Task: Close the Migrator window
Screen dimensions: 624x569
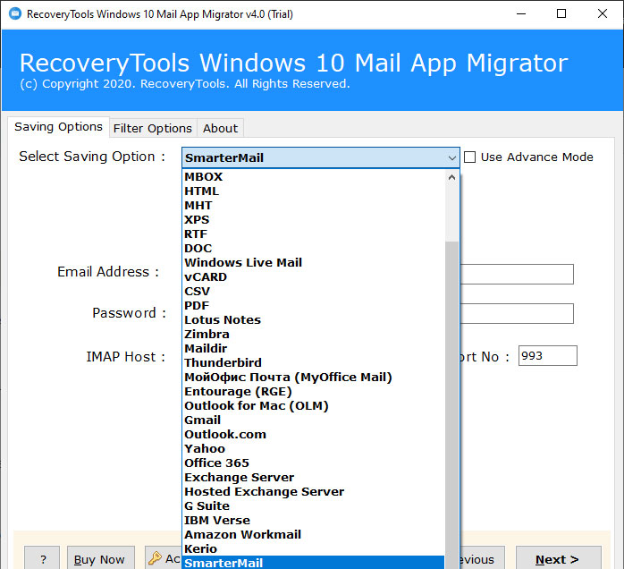Action: click(x=603, y=14)
